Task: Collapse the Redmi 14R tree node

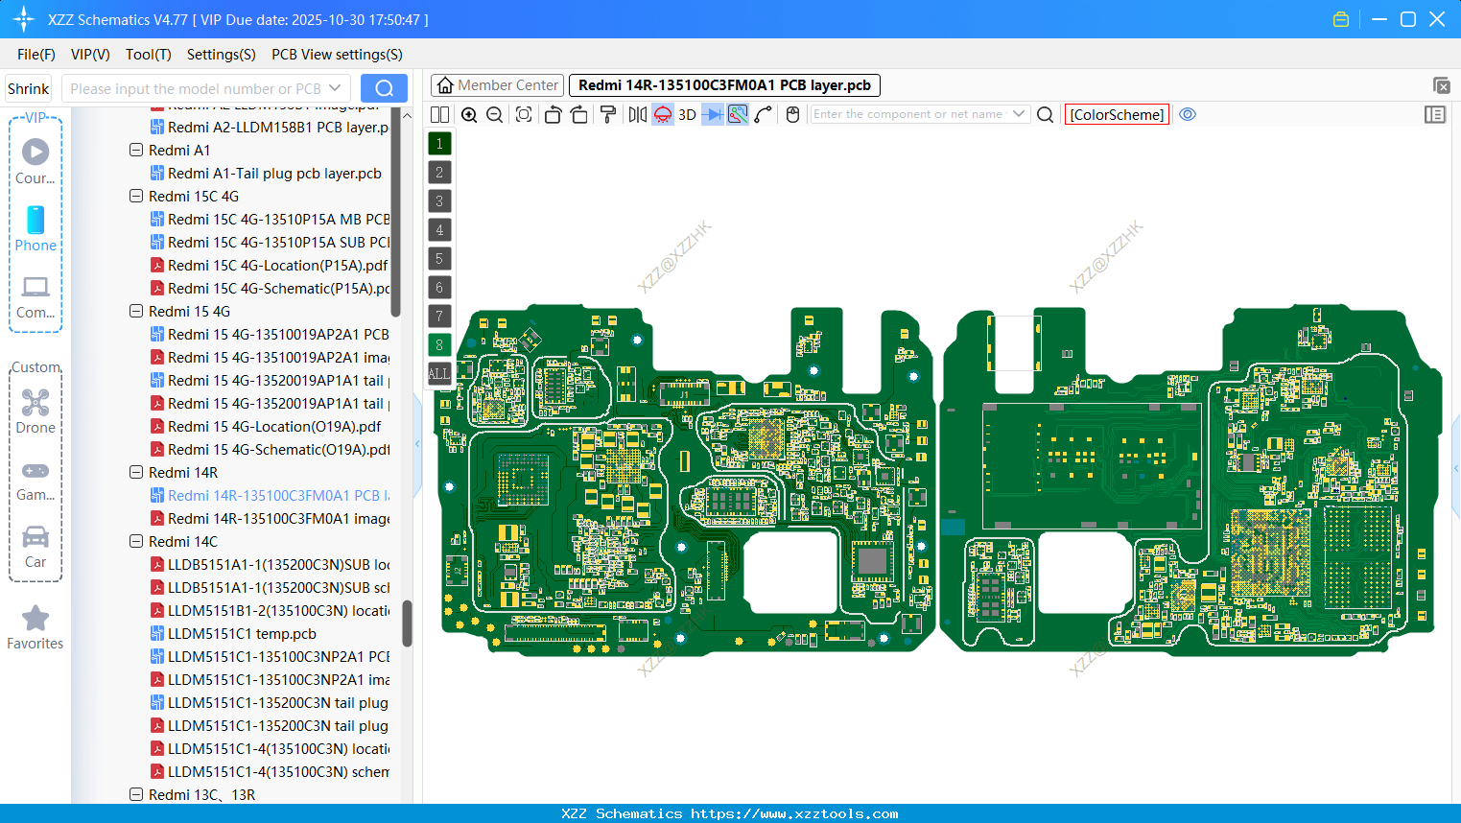Action: click(135, 472)
